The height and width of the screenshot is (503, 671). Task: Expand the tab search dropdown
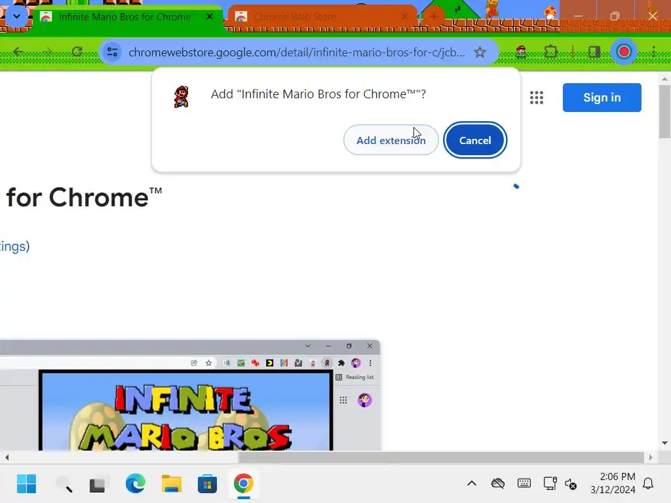[16, 16]
